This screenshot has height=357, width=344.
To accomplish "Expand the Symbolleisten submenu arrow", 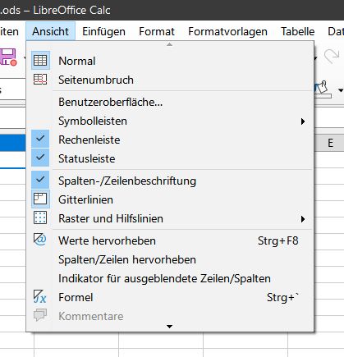I will click(x=303, y=121).
